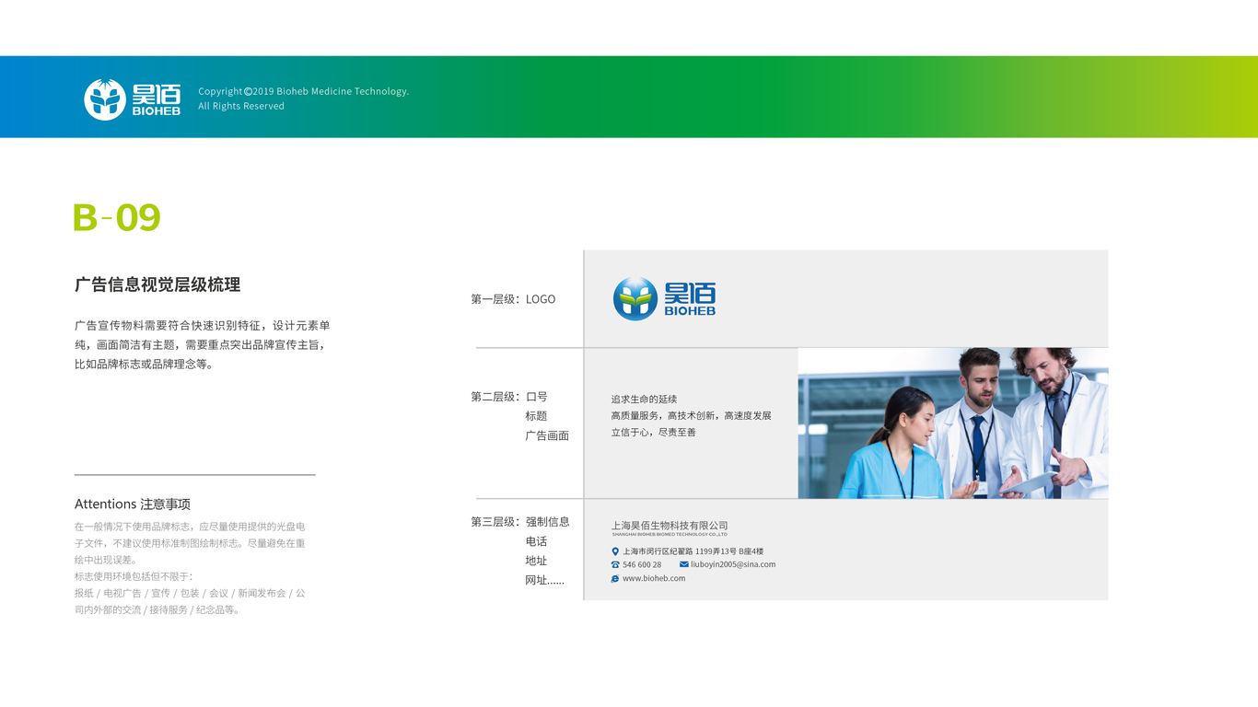Image resolution: width=1258 pixels, height=707 pixels.
Task: Click the location pin icon before the address
Action: pyautogui.click(x=615, y=551)
